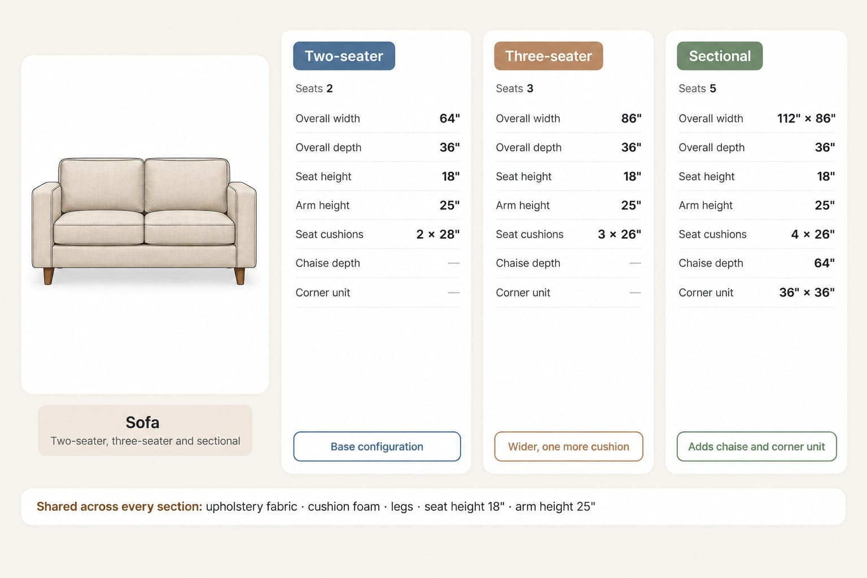The height and width of the screenshot is (578, 867).
Task: Click Two-seater 'Chaise depth' label
Action: tap(327, 263)
